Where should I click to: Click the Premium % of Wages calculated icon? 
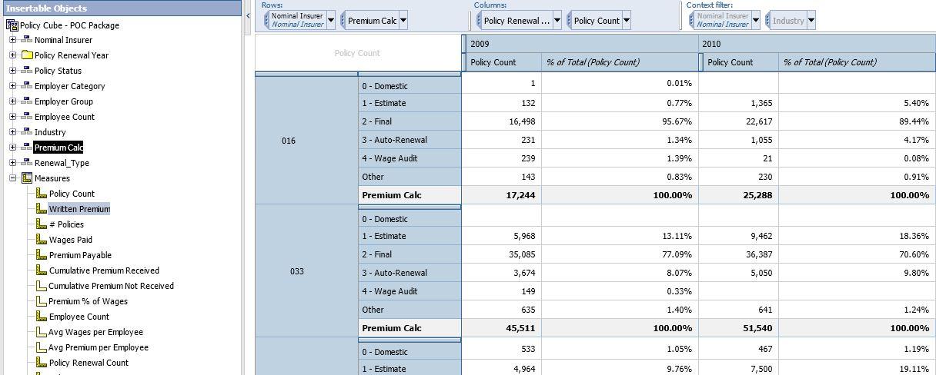tap(42, 301)
